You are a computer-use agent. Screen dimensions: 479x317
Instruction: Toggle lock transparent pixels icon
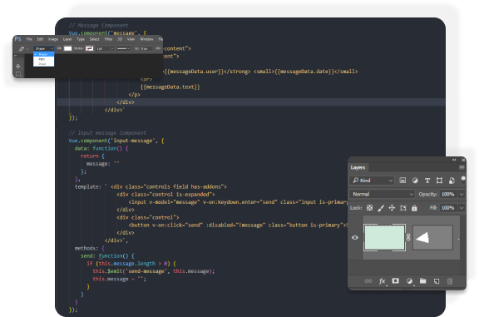click(369, 208)
